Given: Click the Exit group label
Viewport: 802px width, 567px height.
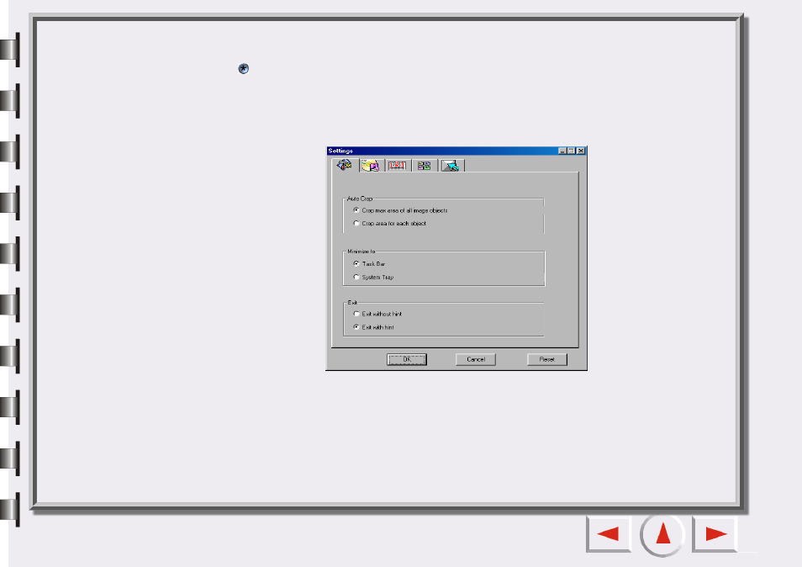Looking at the screenshot, I should coord(352,303).
